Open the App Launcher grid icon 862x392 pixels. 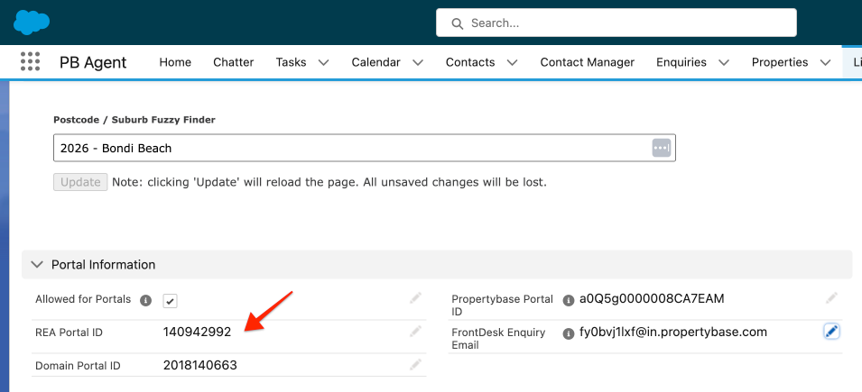point(31,62)
